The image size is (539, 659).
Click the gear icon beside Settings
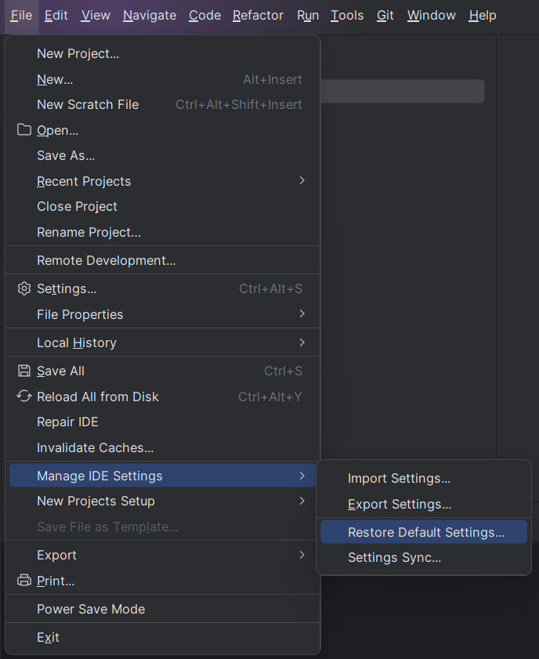(x=24, y=288)
